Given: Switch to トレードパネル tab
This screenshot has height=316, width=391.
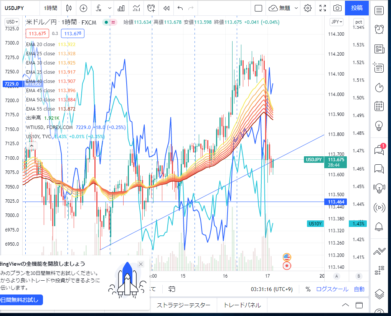Looking at the screenshot, I should pos(242,305).
